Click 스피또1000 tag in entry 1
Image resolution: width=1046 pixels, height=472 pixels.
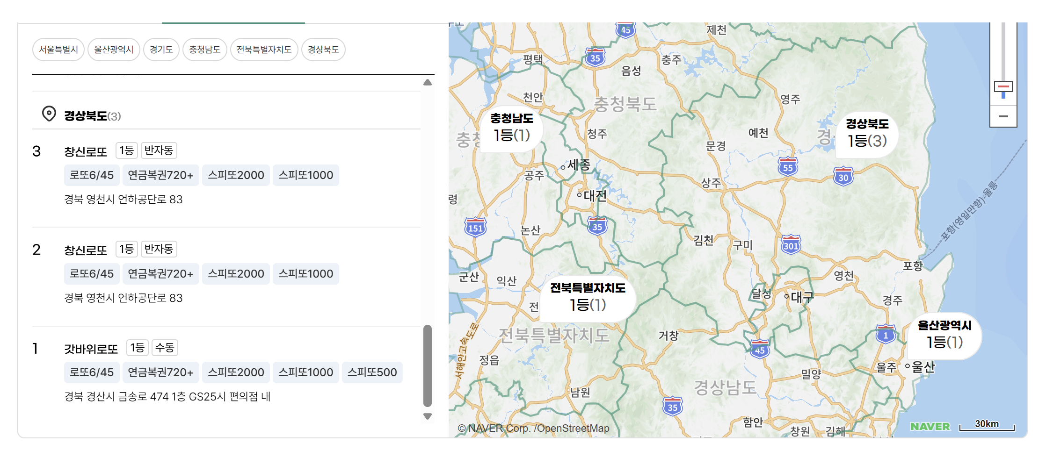tap(306, 372)
